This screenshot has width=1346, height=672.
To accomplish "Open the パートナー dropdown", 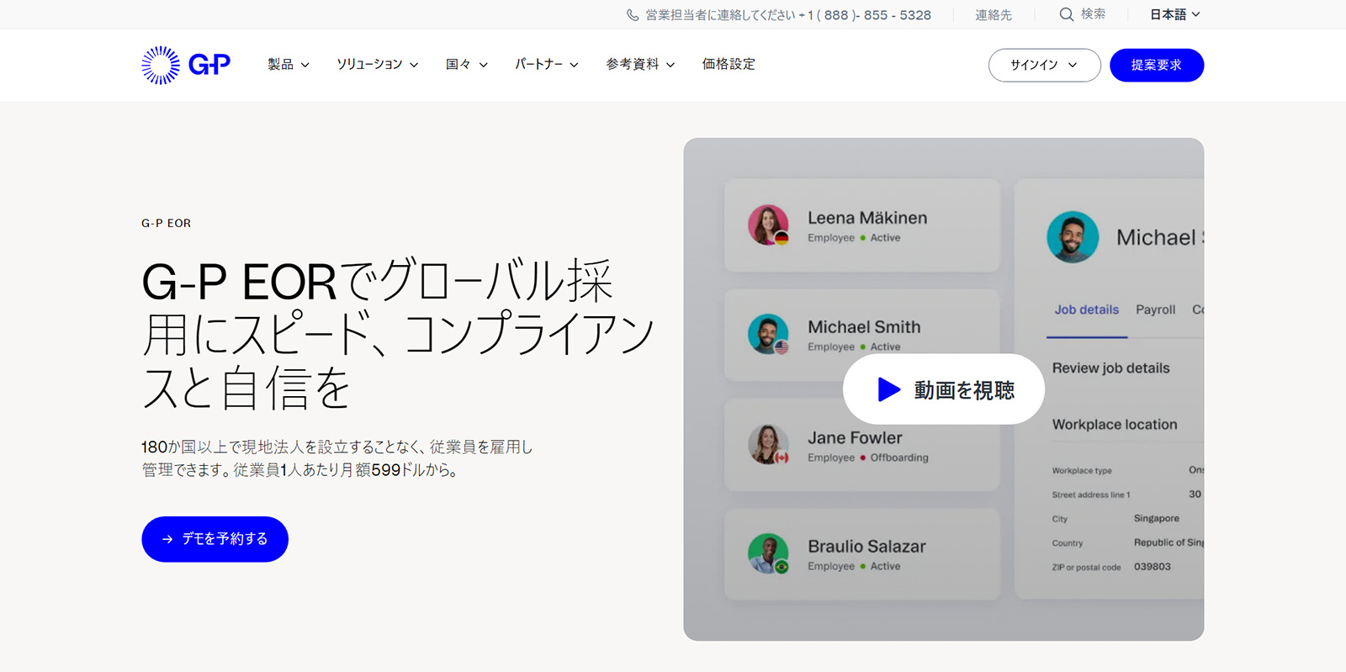I will point(547,65).
